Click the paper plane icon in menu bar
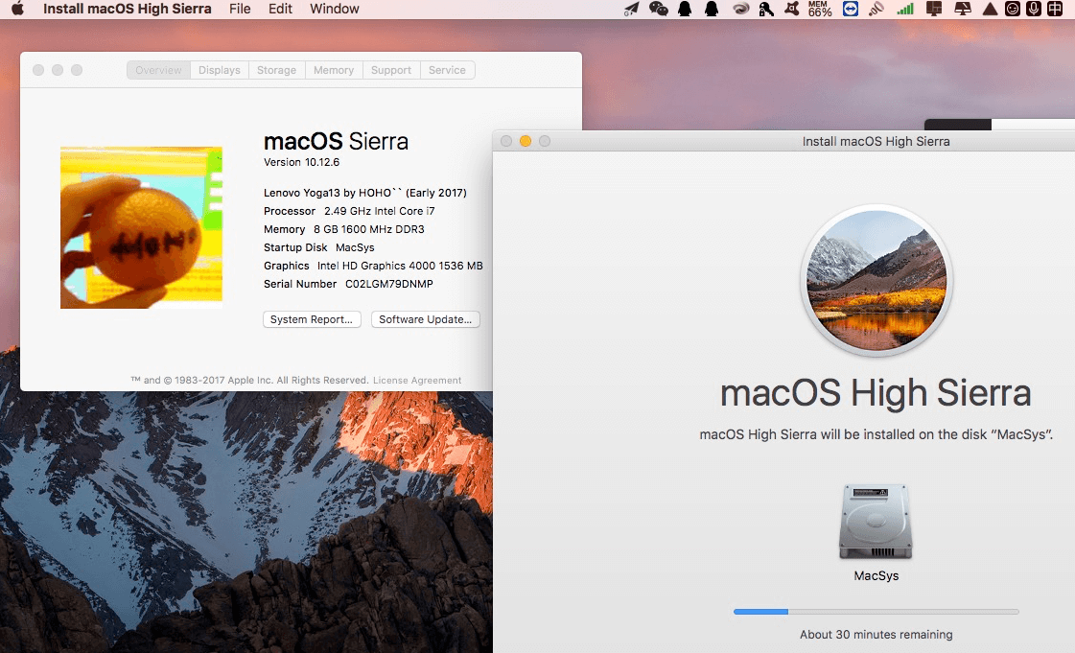 click(631, 9)
